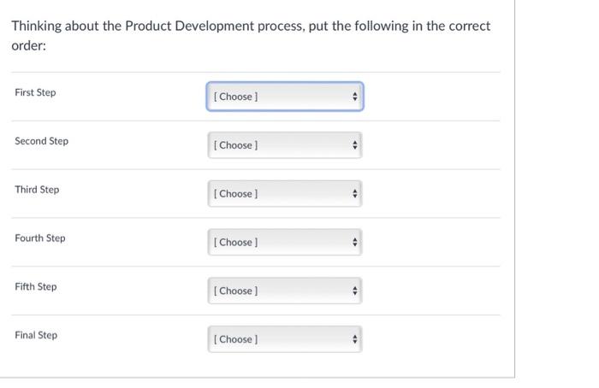Click the "First Step" row label
The width and height of the screenshot is (599, 388).
pyautogui.click(x=35, y=92)
